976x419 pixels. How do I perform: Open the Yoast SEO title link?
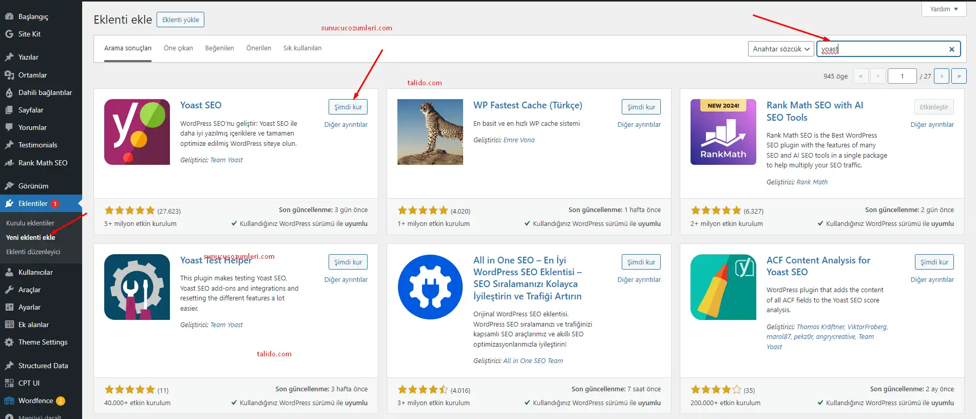201,105
